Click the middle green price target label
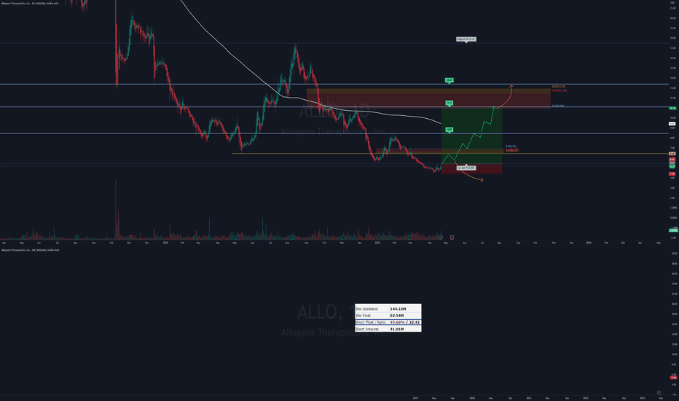Screen dimensions: 679x401 [x=450, y=104]
